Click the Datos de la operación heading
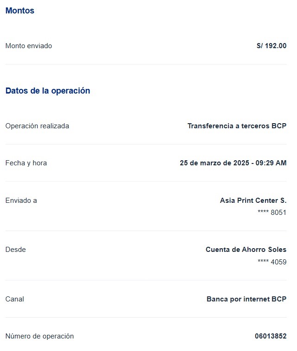 click(48, 91)
